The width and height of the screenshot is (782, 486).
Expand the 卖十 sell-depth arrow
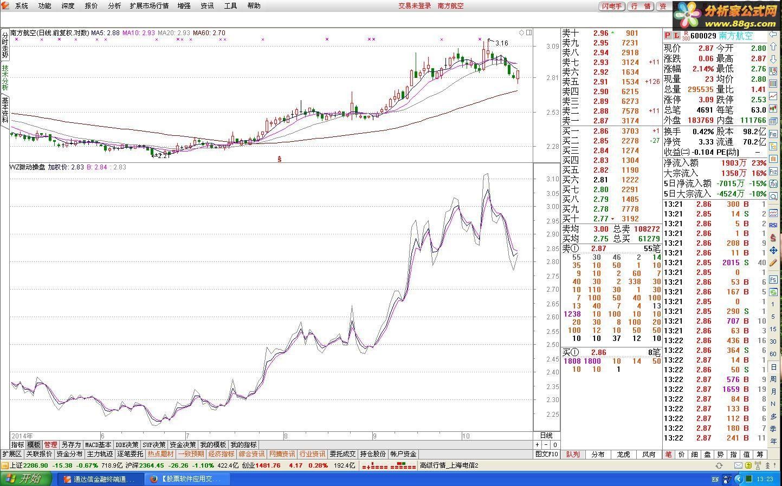(x=613, y=32)
